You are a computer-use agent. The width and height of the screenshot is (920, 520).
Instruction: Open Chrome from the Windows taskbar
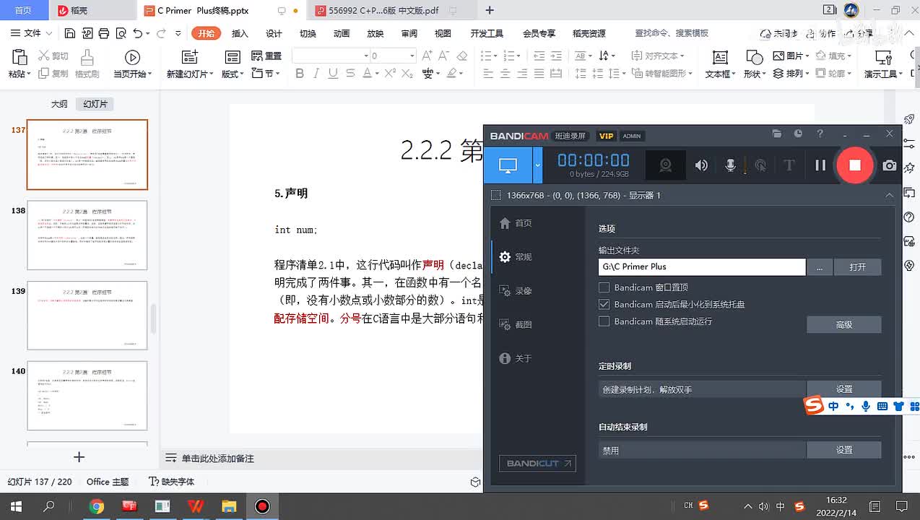click(96, 506)
